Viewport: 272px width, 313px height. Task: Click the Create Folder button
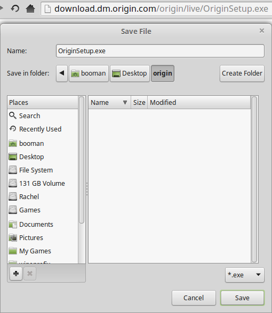[242, 73]
